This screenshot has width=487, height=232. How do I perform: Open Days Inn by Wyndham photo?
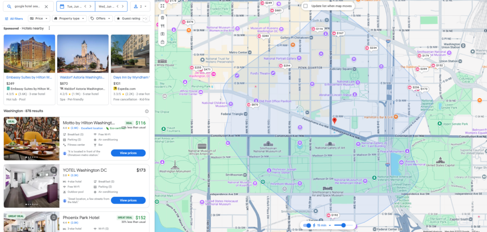(x=130, y=54)
